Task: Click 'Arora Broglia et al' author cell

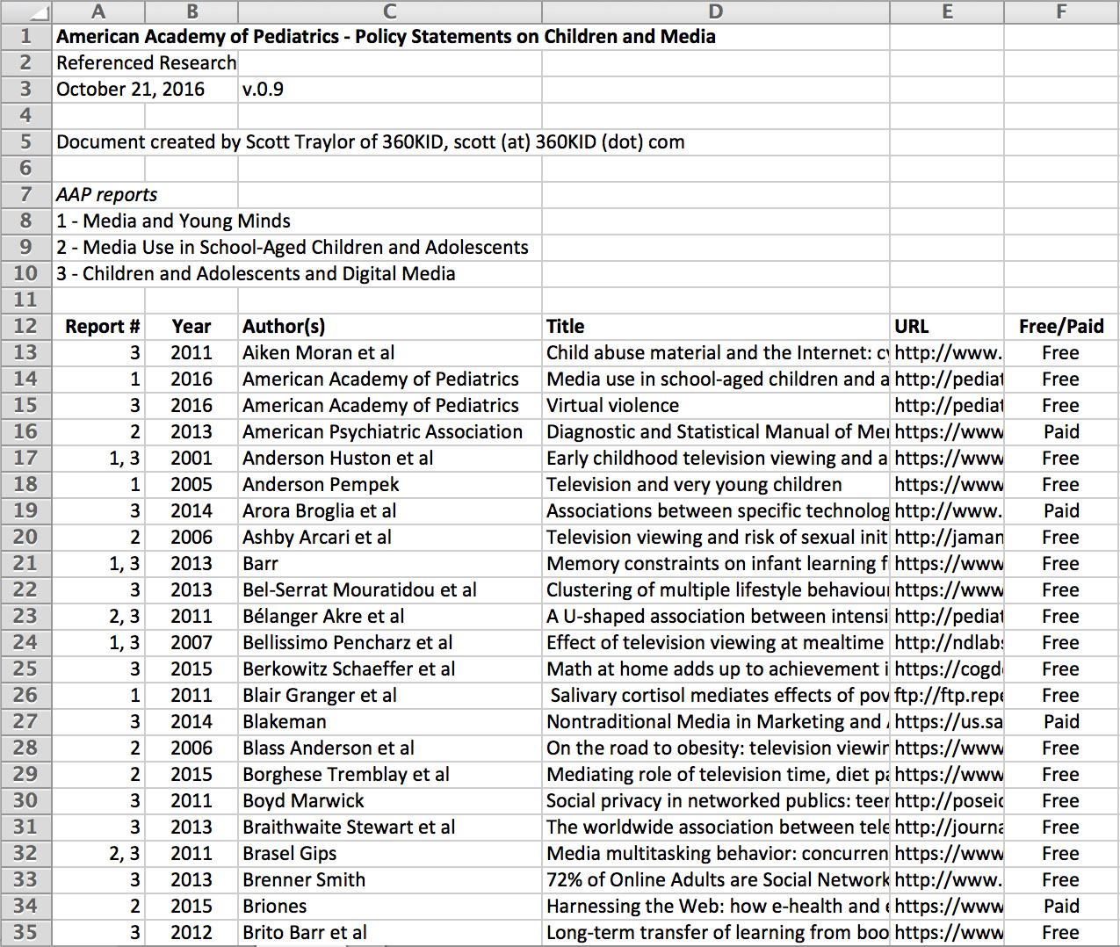Action: (x=390, y=510)
